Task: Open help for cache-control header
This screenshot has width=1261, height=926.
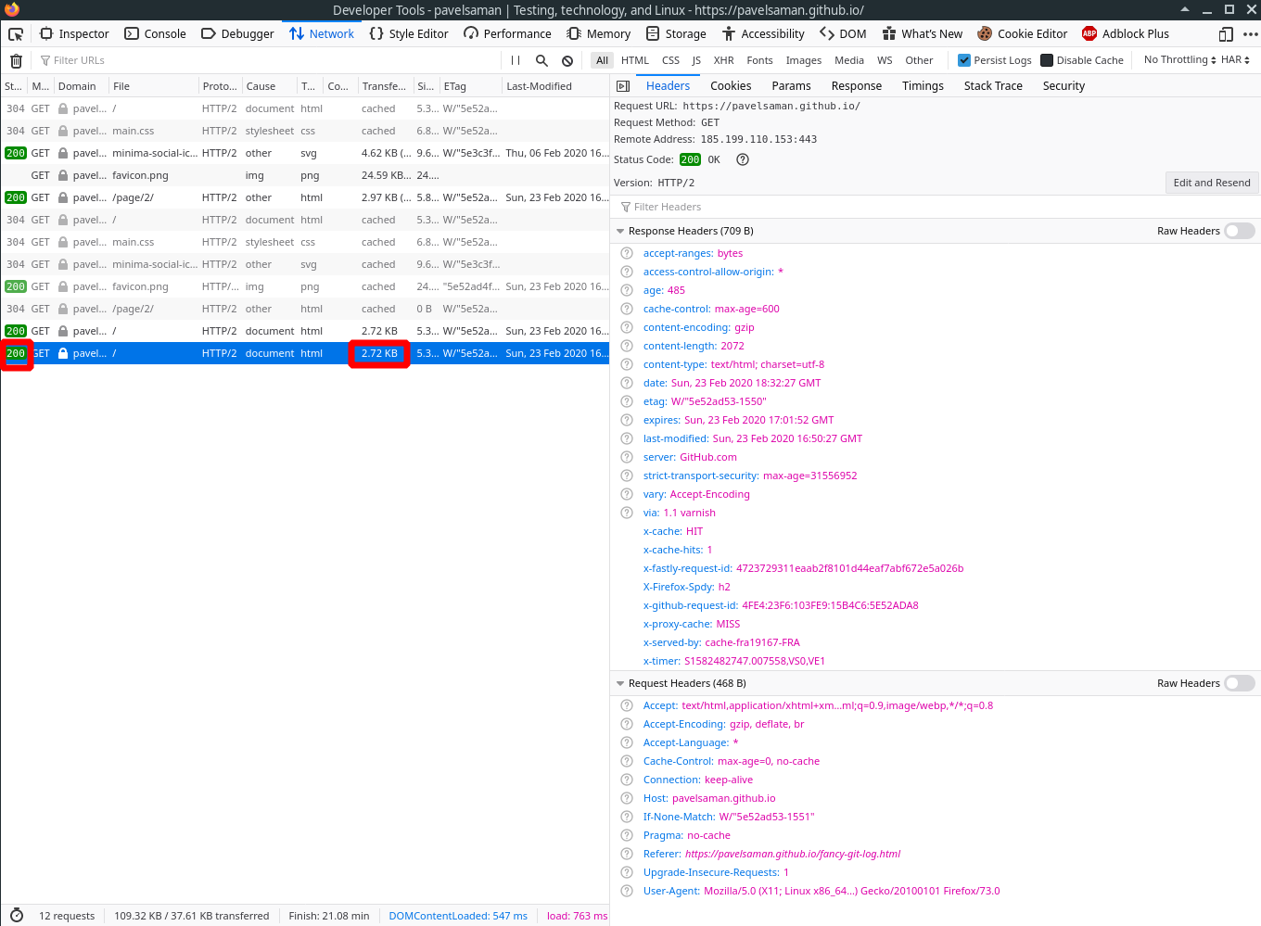Action: (627, 309)
